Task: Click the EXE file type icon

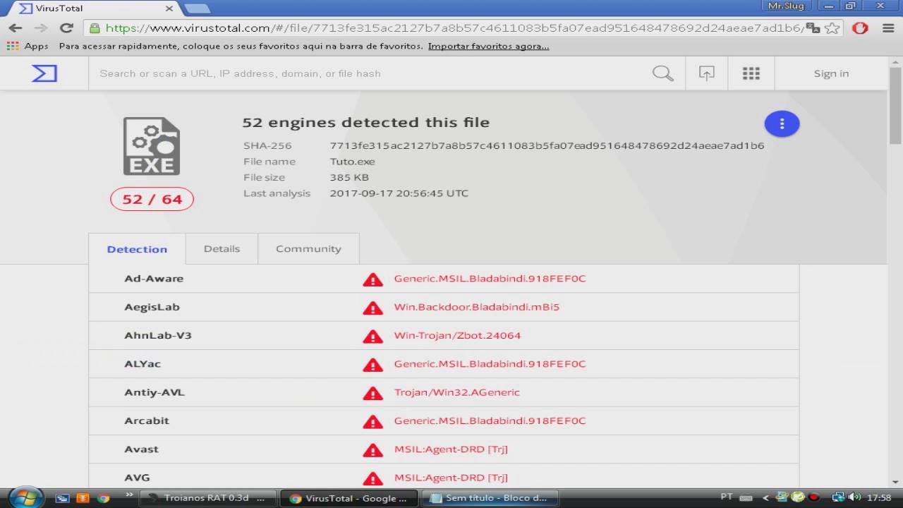Action: pos(152,146)
